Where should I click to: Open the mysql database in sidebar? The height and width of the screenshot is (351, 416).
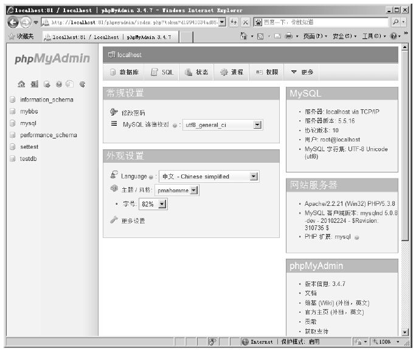(x=28, y=123)
